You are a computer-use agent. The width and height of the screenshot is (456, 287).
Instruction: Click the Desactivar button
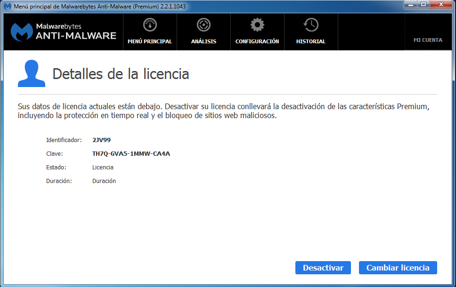coord(323,268)
